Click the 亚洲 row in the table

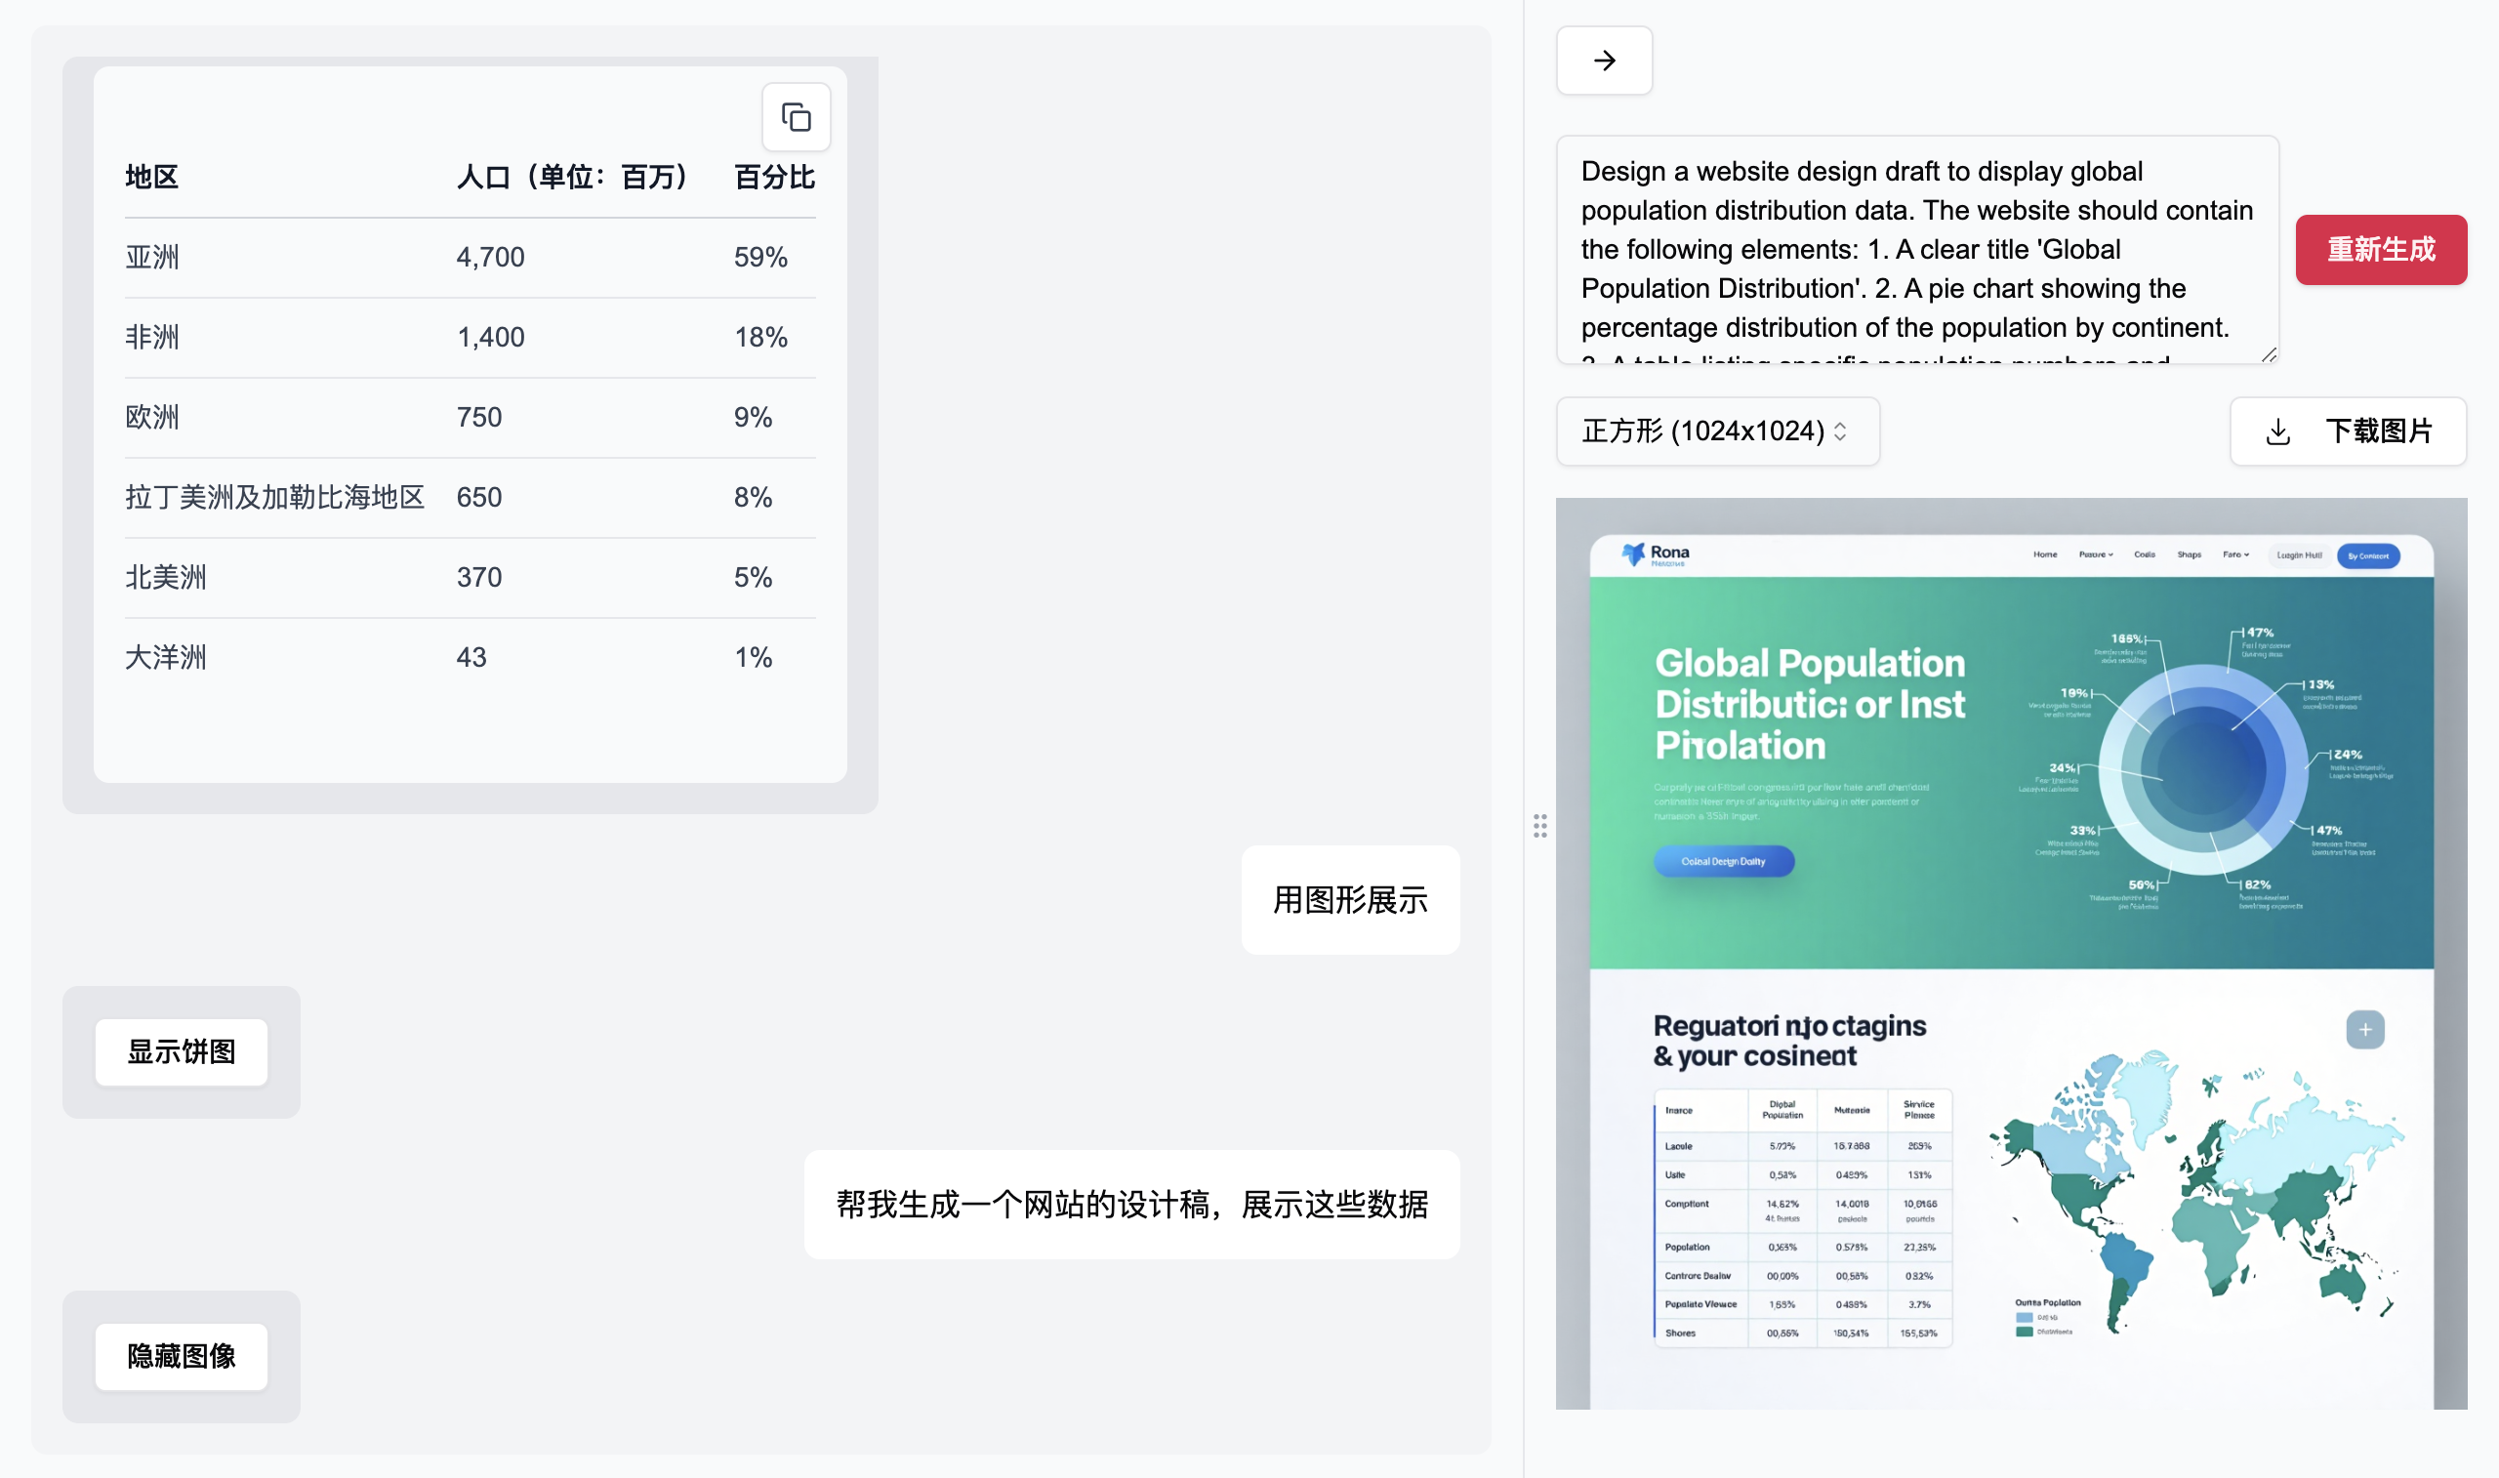[x=469, y=257]
